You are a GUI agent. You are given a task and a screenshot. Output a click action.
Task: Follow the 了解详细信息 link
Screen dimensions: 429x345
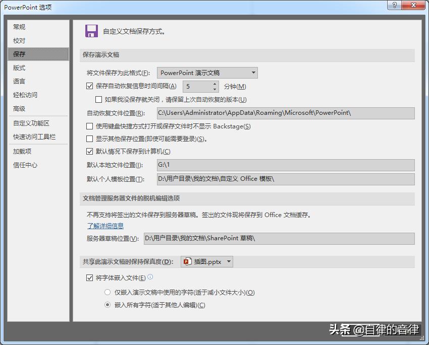click(105, 226)
